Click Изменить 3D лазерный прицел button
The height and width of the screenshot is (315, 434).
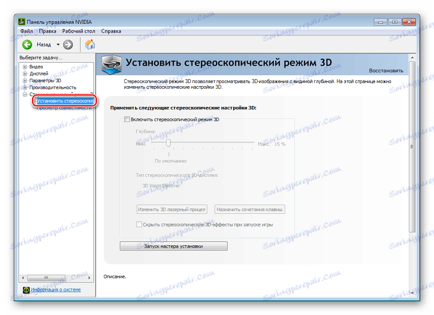tap(172, 209)
